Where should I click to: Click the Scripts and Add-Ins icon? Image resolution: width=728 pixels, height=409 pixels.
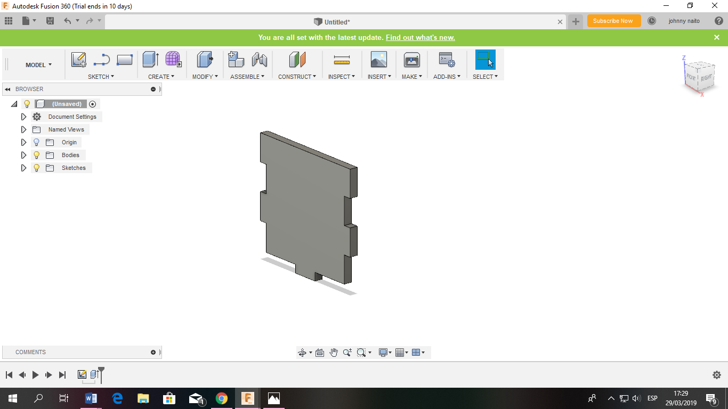point(447,59)
